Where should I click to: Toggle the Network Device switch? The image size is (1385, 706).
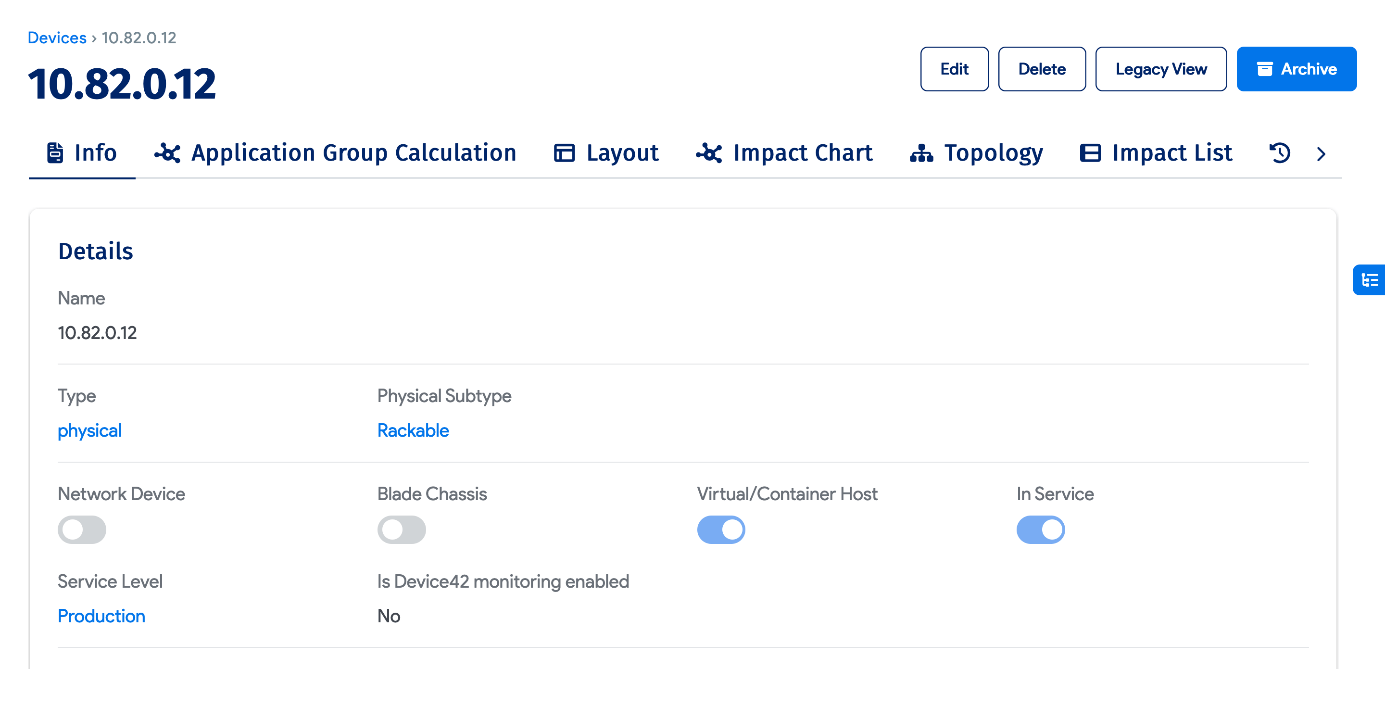[82, 529]
